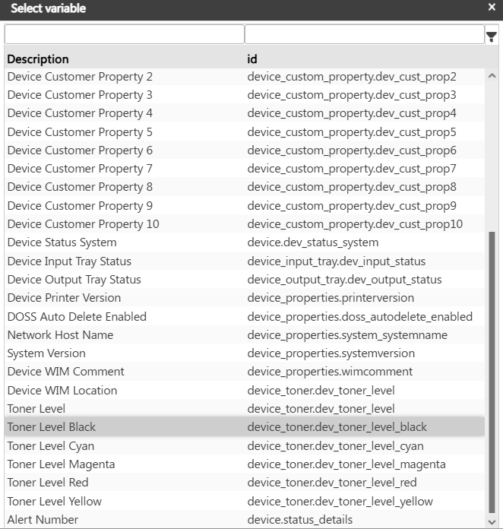Close the Select variable dialog
Screen dimensions: 503x529
492,8
